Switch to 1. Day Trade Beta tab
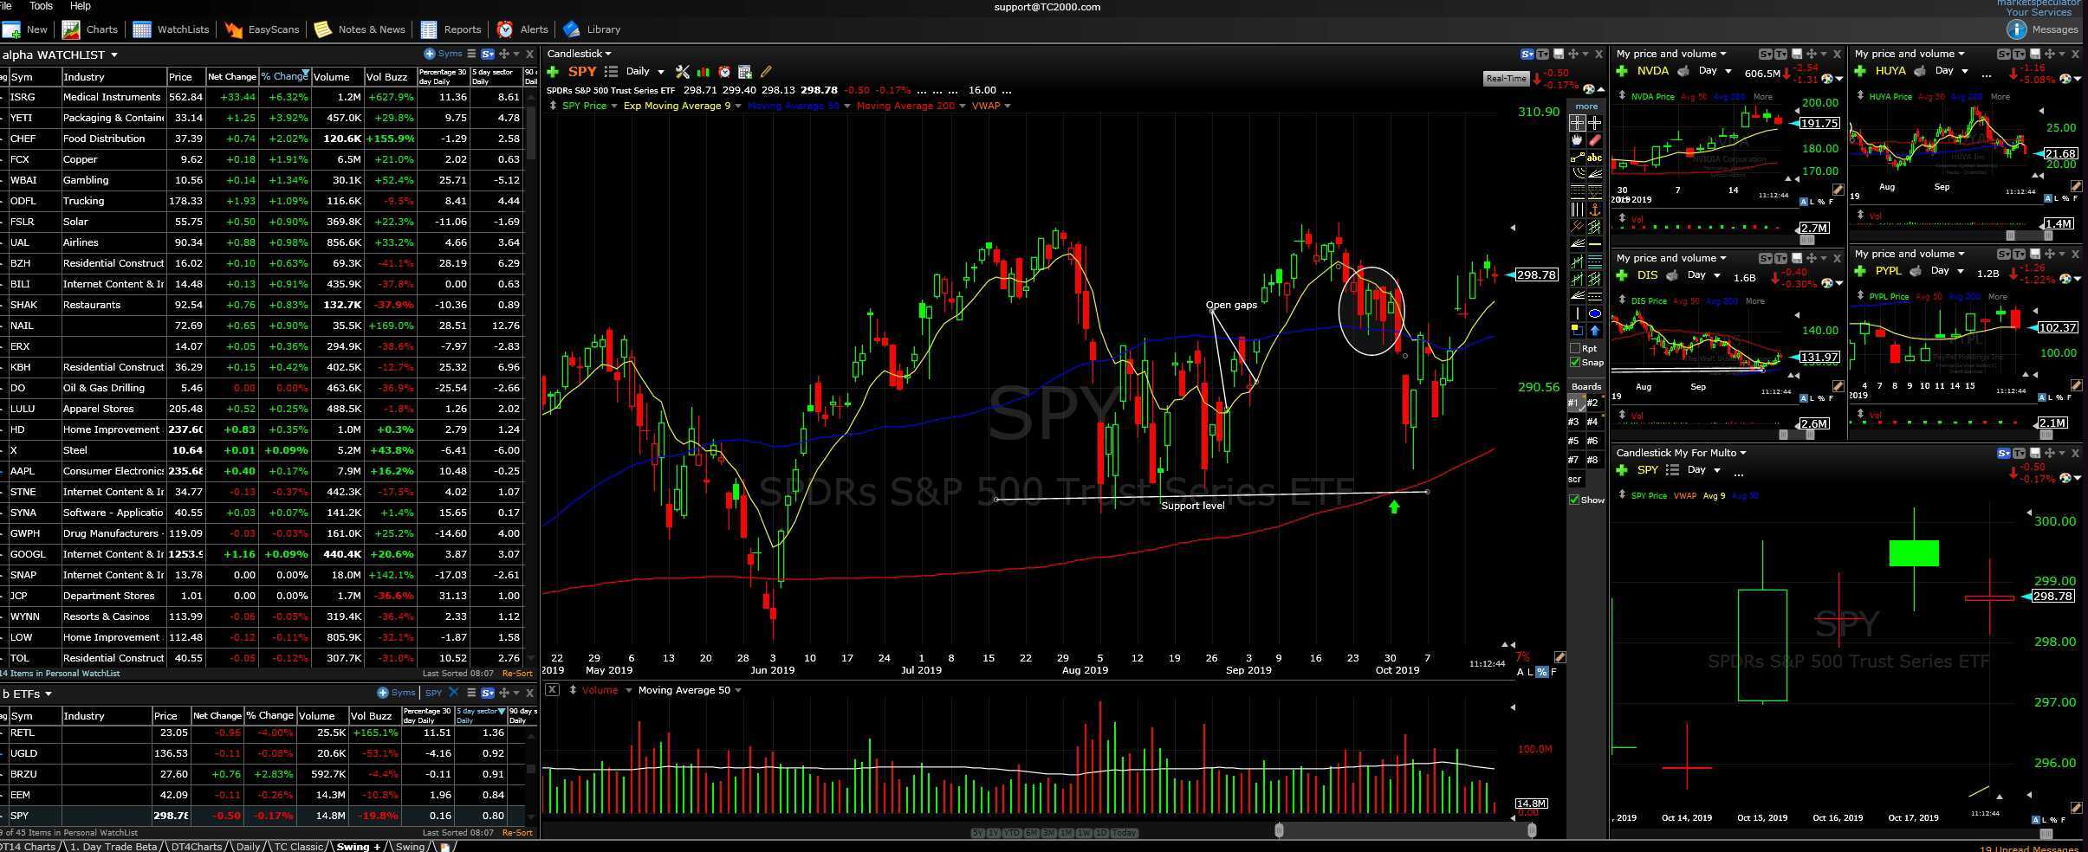 point(113,846)
